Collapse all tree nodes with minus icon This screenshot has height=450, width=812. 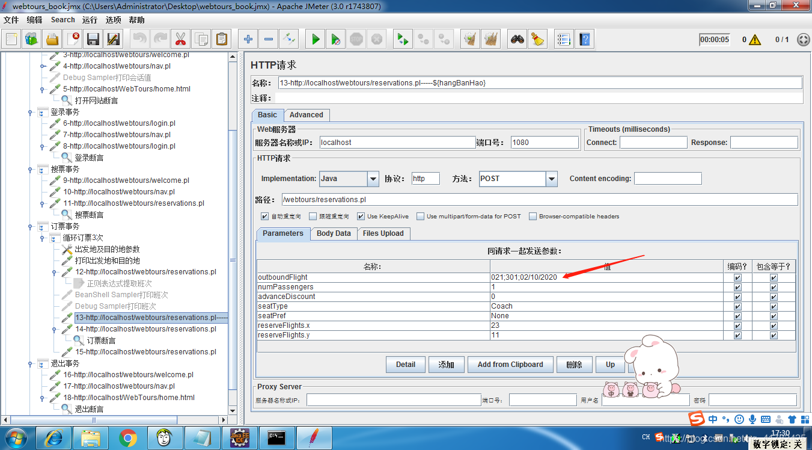(269, 40)
